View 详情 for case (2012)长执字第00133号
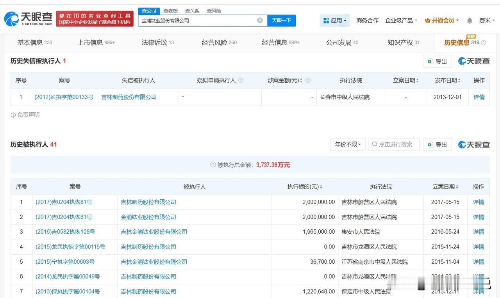The width and height of the screenshot is (500, 298). [x=479, y=97]
